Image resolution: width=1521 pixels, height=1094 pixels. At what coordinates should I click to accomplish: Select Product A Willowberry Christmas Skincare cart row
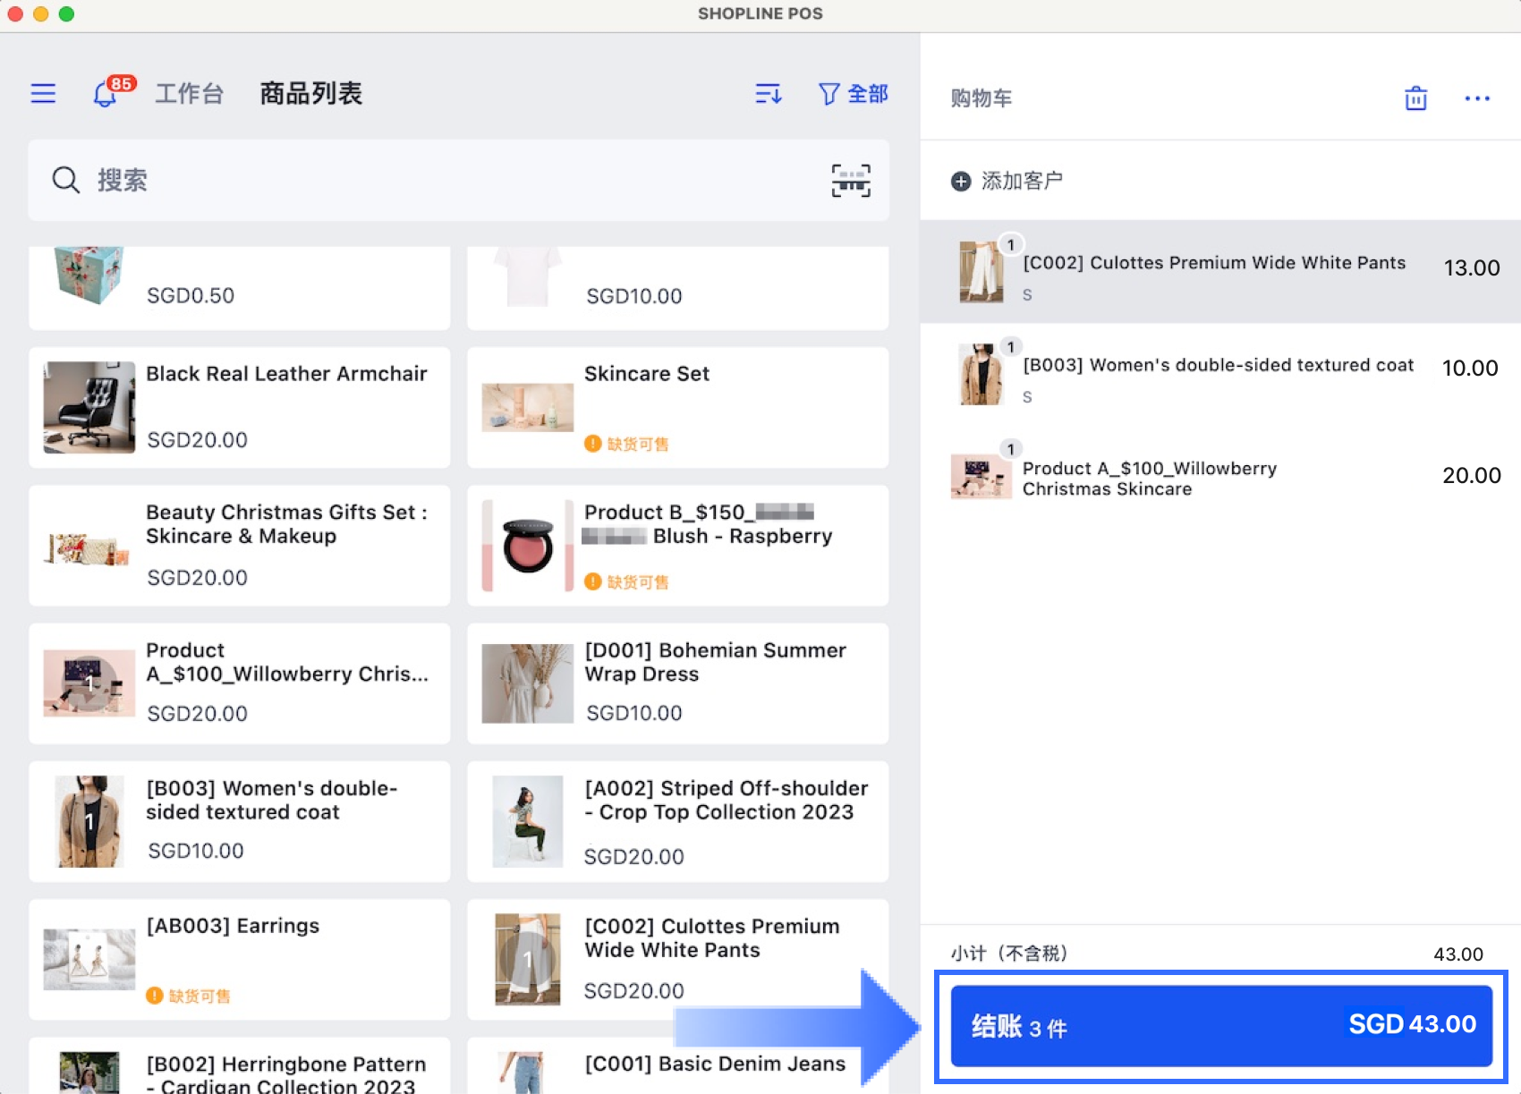pyautogui.click(x=1220, y=477)
